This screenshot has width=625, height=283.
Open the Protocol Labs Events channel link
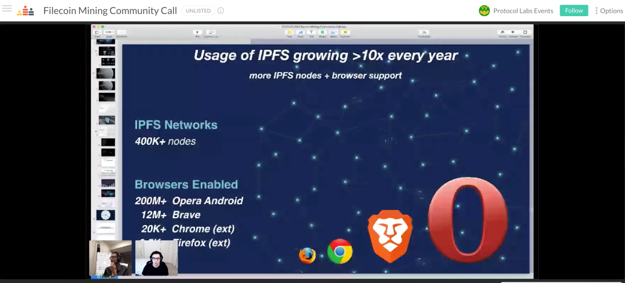click(x=523, y=11)
